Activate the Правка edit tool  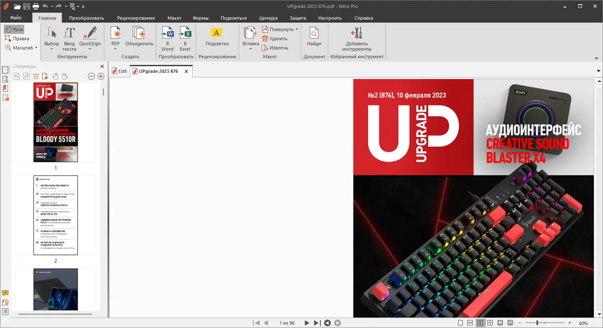(x=17, y=39)
